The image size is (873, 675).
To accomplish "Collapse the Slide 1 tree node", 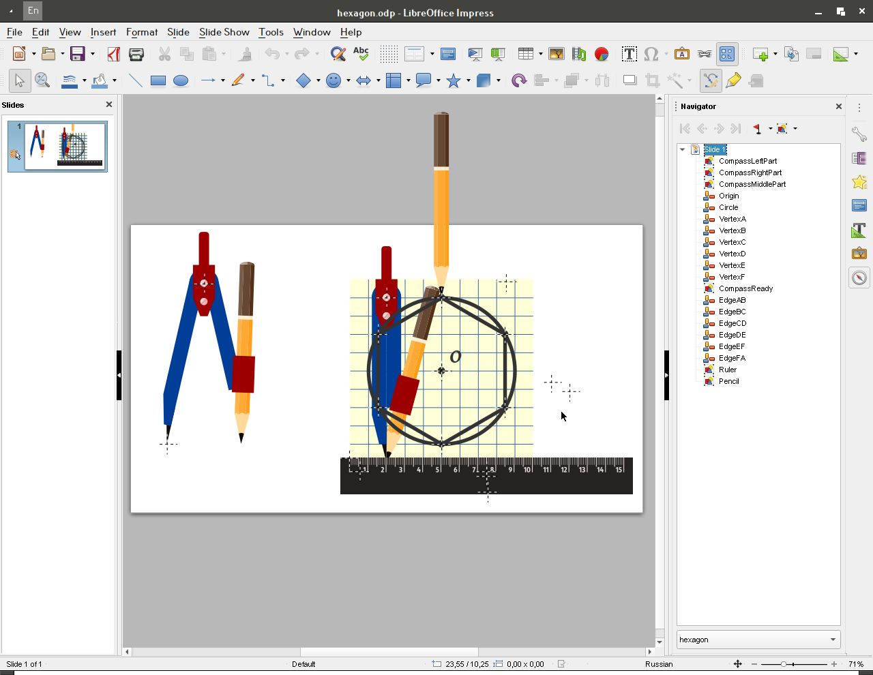I will [x=682, y=149].
